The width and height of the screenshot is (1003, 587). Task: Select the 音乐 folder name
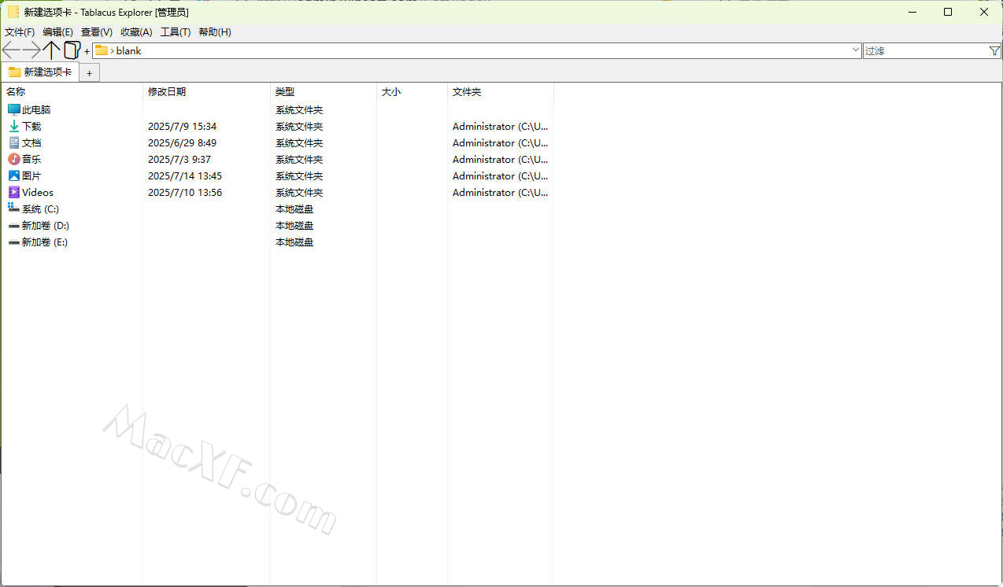(x=31, y=160)
